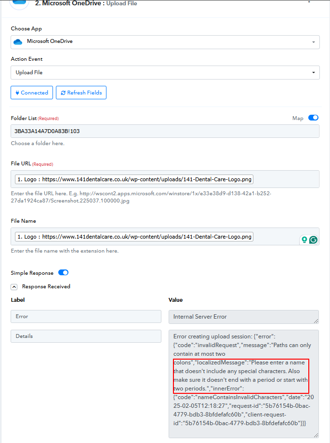Image resolution: width=330 pixels, height=443 pixels.
Task: Click the Error label field
Action: (86, 316)
